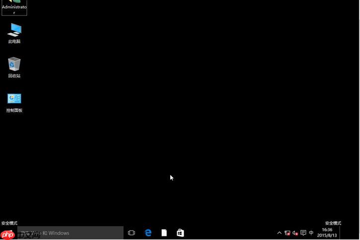This screenshot has height=240, width=360.
Task: Expand the hidden system tray icons
Action: (279, 233)
